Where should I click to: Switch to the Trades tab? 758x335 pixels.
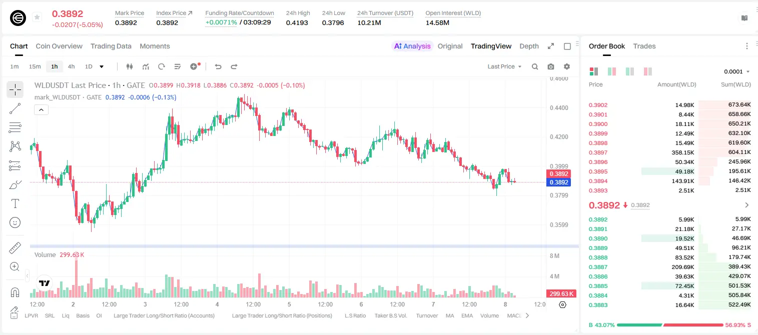click(x=644, y=46)
